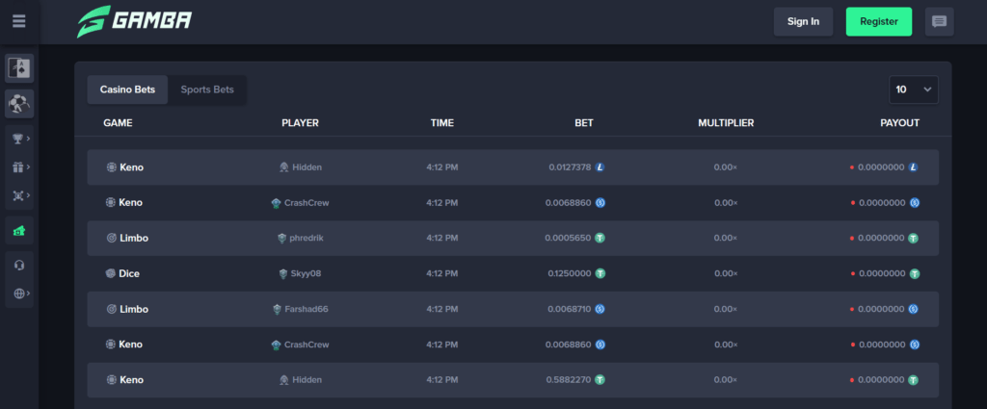This screenshot has width=987, height=409.
Task: Click the Dice game icon
Action: pos(111,273)
